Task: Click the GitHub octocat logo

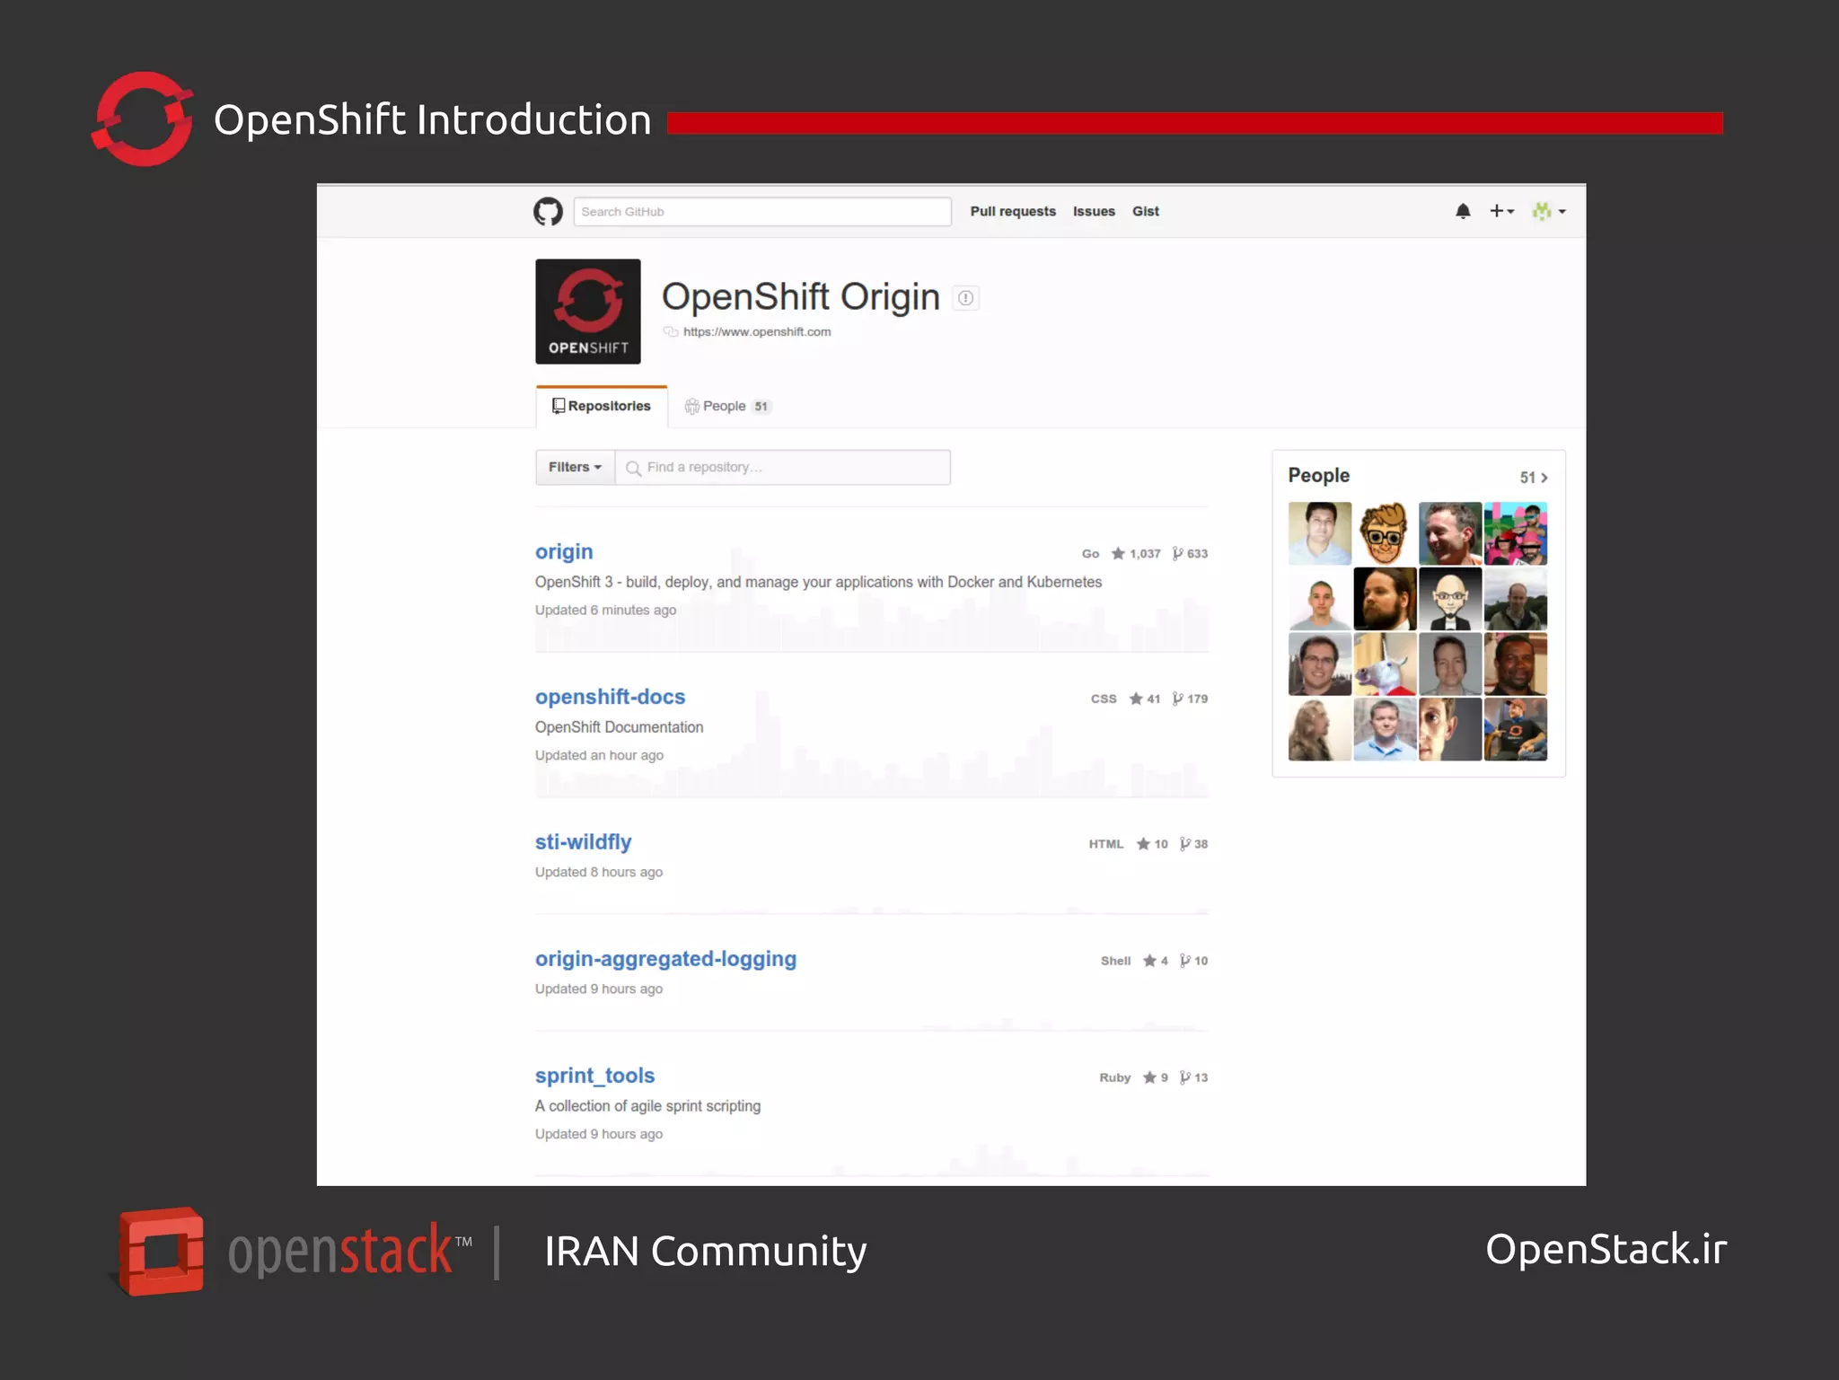Action: click(548, 211)
